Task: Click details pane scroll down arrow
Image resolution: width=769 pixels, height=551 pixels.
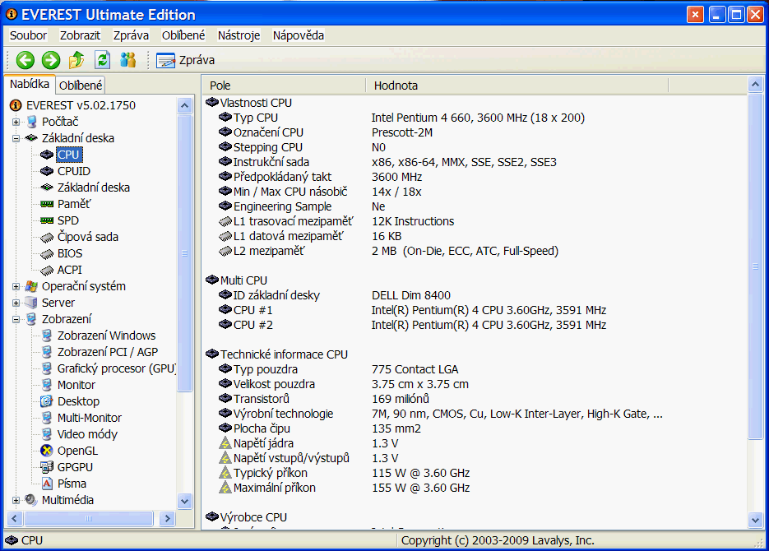Action: coord(755,520)
